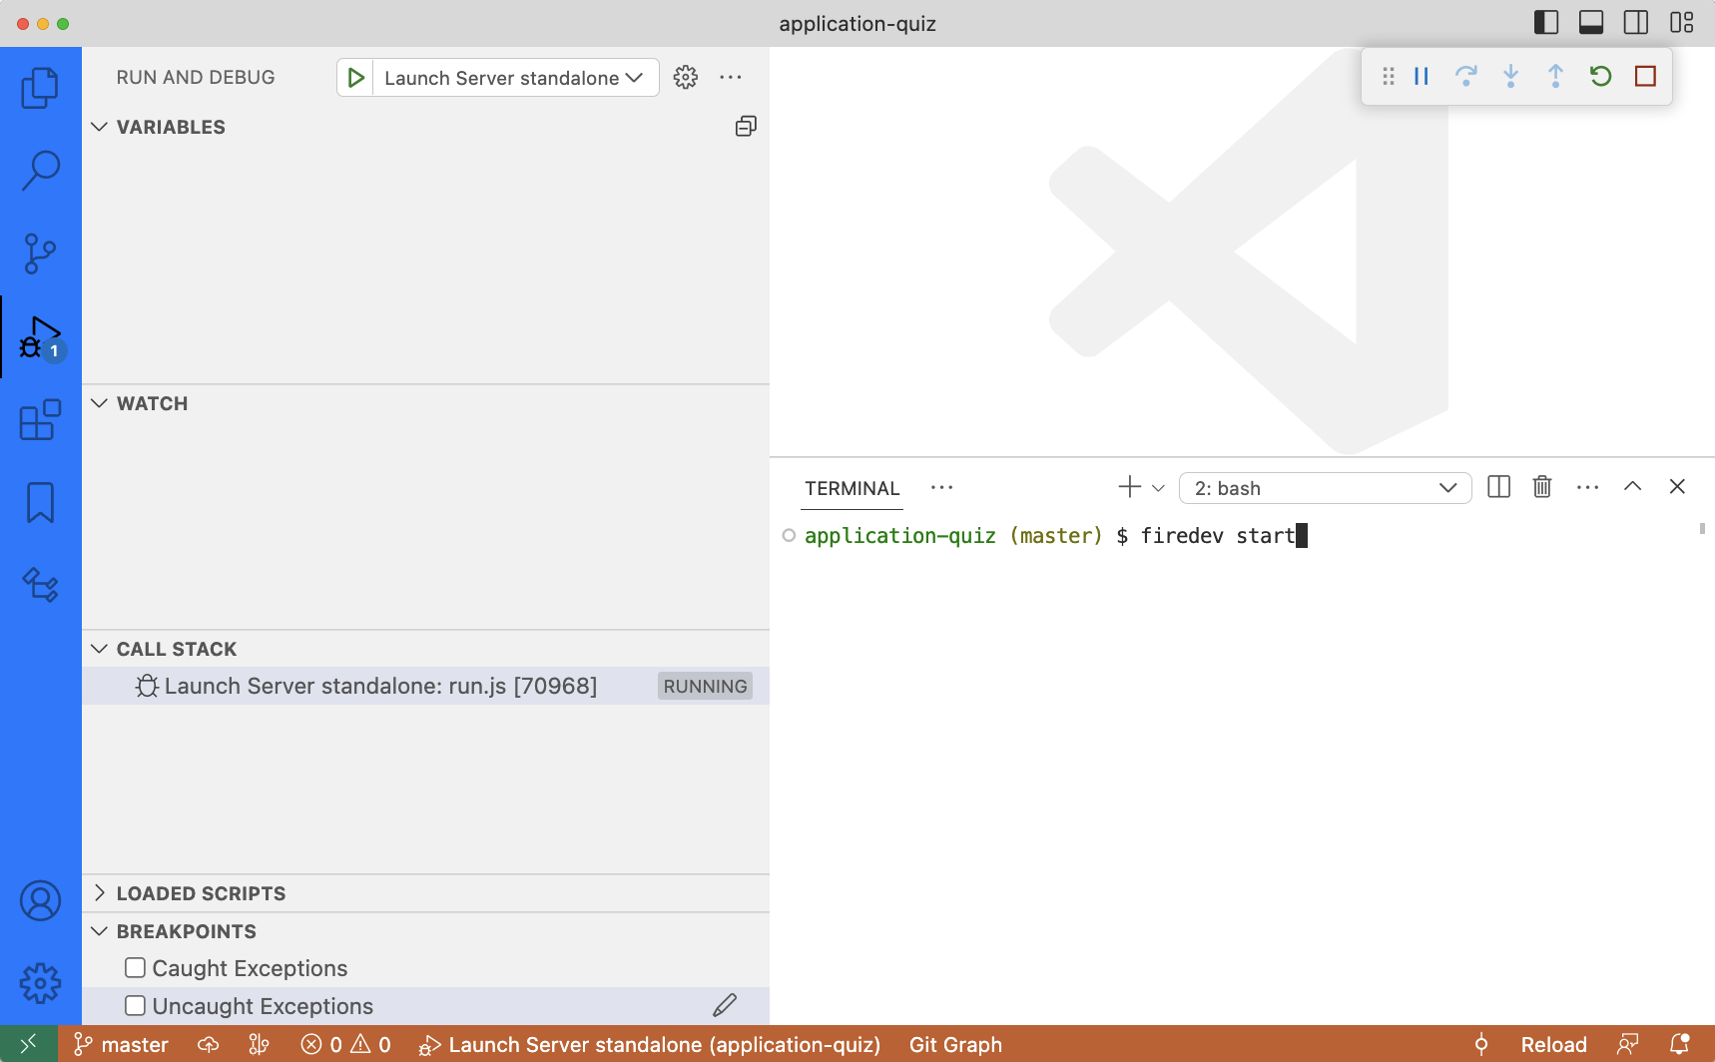Open Git Graph from status bar

tap(955, 1044)
